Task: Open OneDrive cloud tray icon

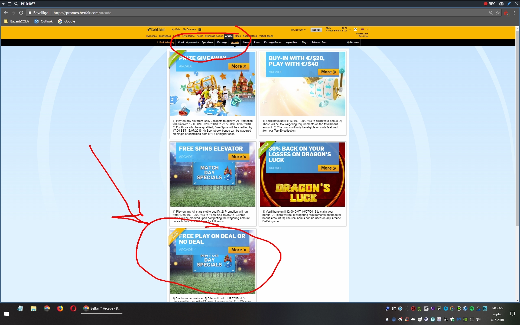Action: tap(413, 319)
